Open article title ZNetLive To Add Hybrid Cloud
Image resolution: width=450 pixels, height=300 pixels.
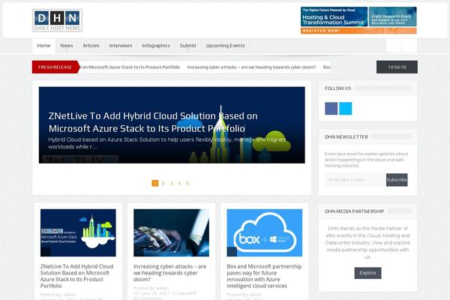(x=77, y=276)
